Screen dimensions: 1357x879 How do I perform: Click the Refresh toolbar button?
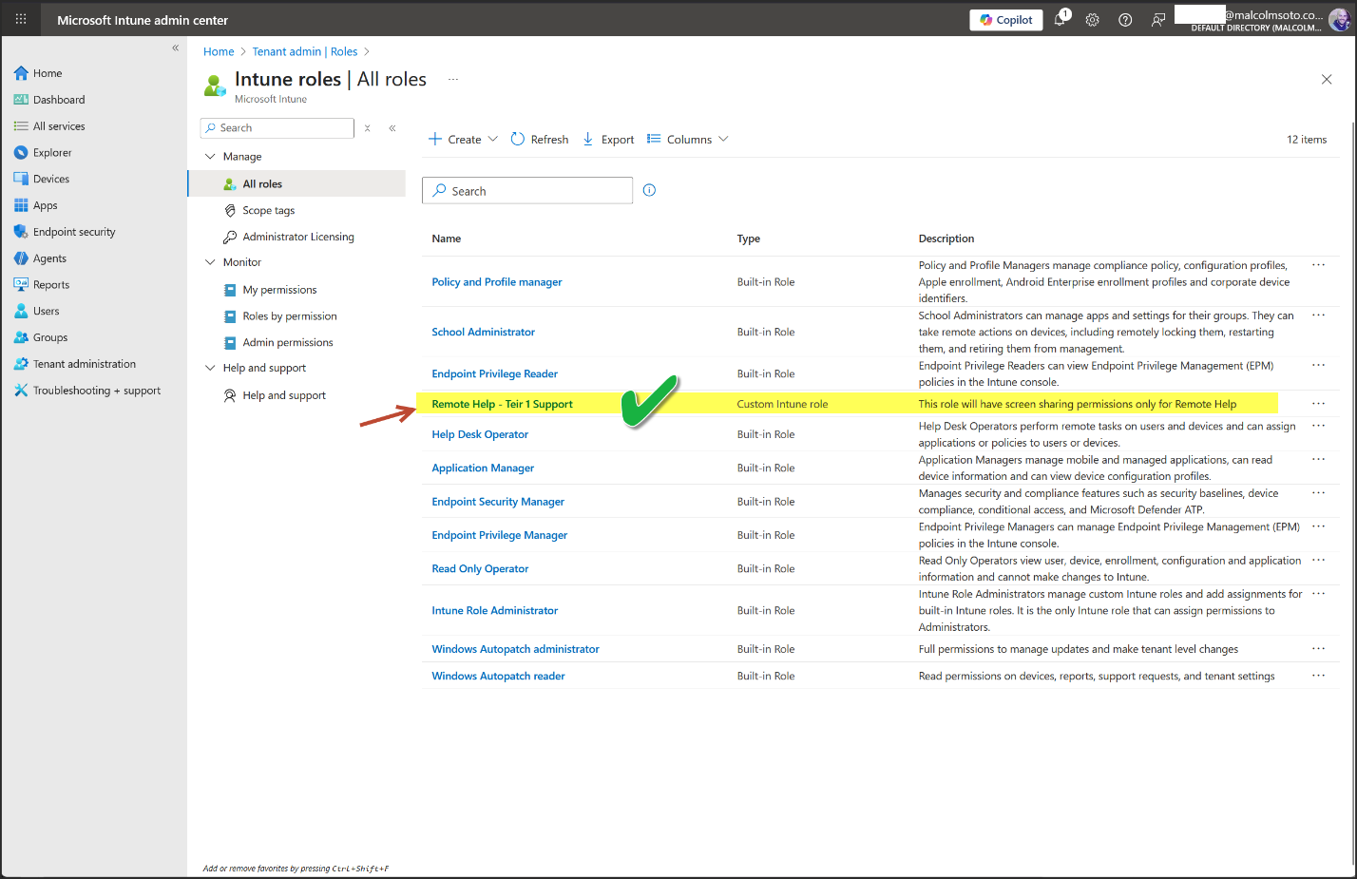[540, 140]
